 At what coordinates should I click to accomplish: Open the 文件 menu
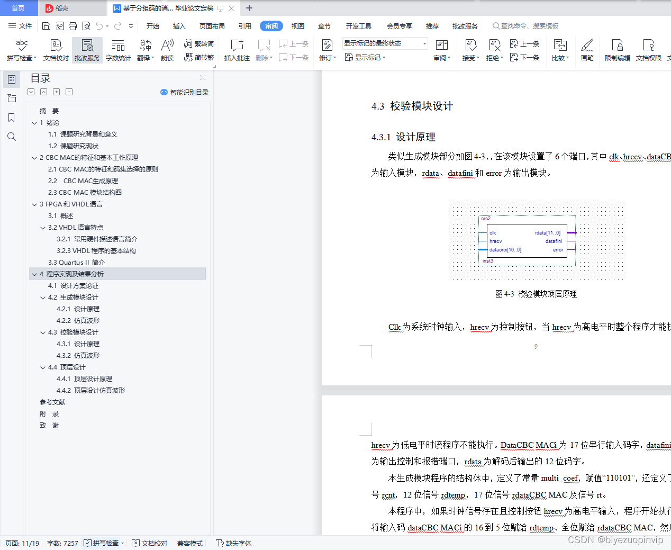(20, 26)
